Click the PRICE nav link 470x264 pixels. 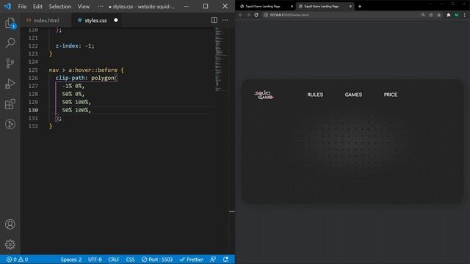[391, 95]
